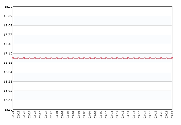Click the data point at 03-21
Viewport: 181px width, 125px height.
167,58
